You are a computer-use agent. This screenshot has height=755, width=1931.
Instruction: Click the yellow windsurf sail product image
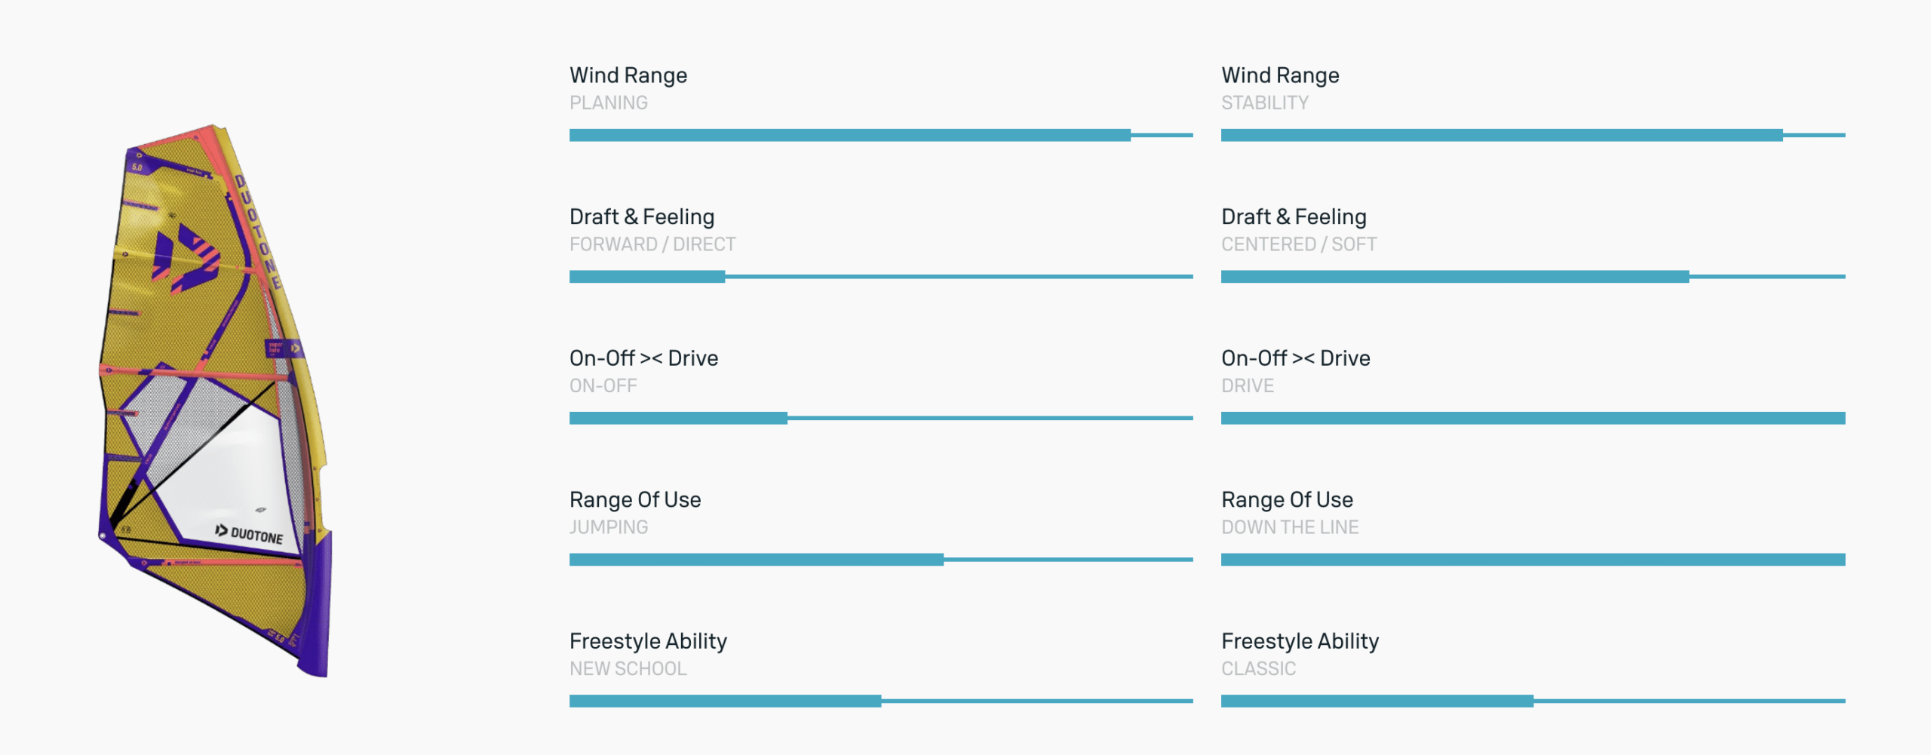coord(215,400)
